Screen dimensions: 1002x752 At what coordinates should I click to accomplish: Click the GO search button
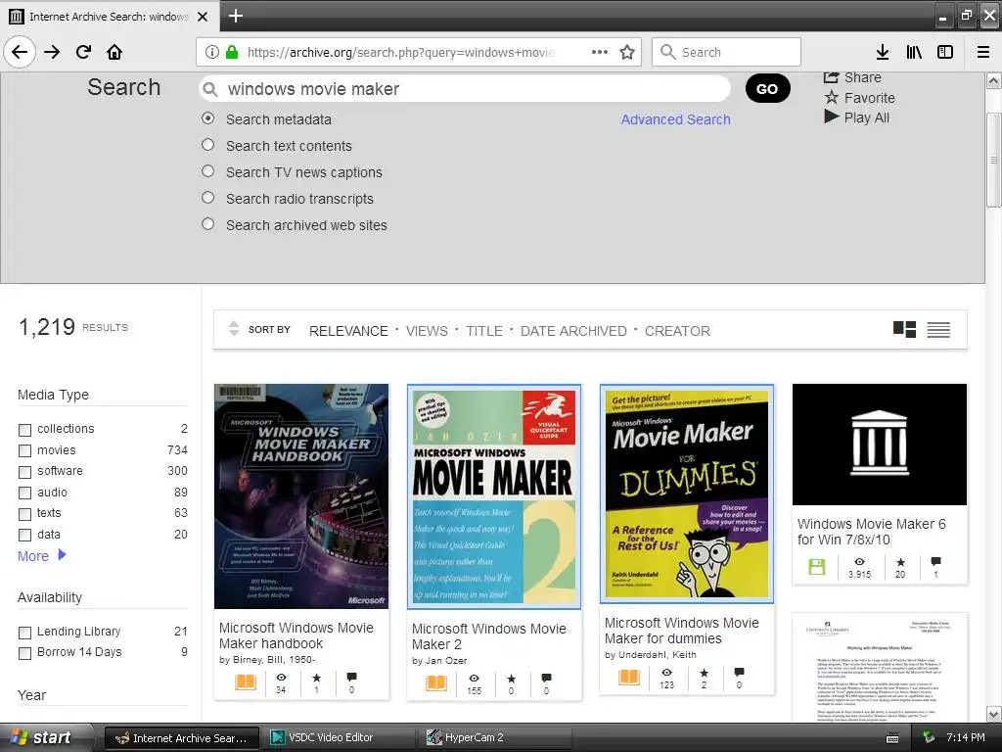pos(767,88)
